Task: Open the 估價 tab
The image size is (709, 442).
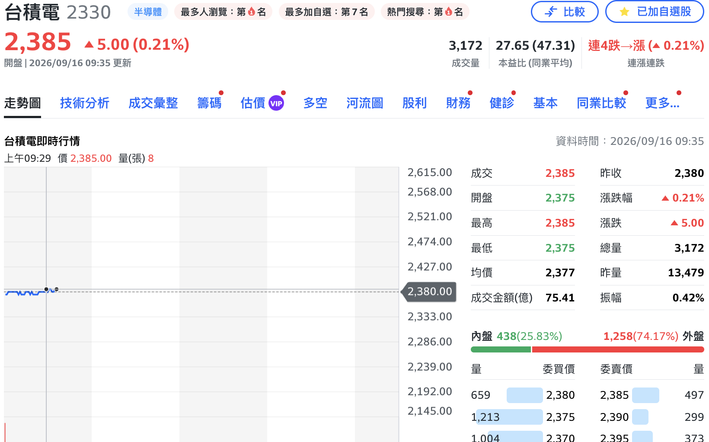Action: (x=253, y=103)
